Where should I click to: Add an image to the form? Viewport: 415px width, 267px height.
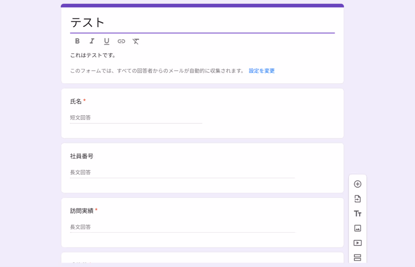pyautogui.click(x=358, y=228)
